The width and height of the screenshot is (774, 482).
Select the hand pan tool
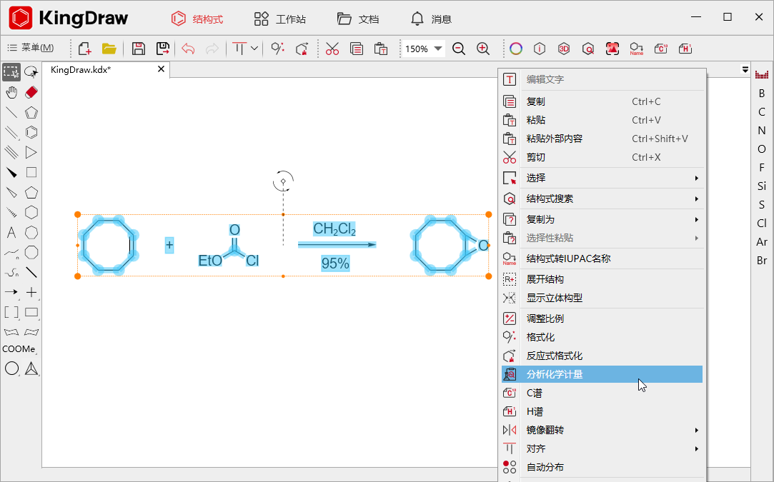pos(10,91)
